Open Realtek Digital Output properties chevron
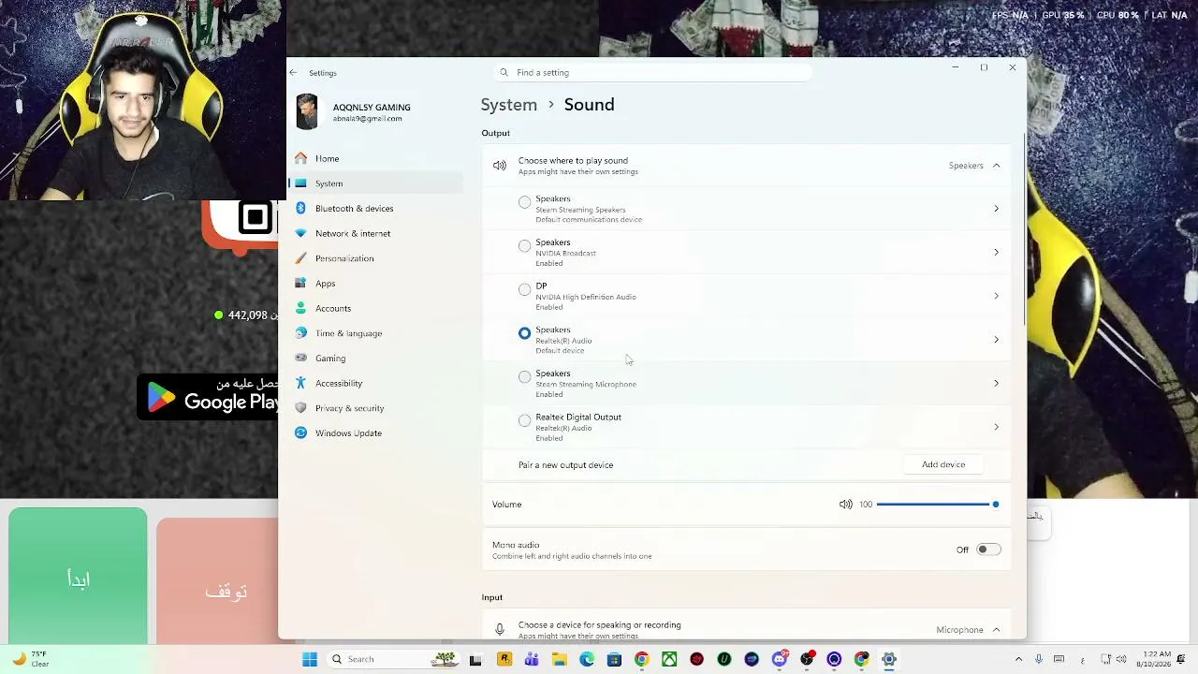 (996, 427)
